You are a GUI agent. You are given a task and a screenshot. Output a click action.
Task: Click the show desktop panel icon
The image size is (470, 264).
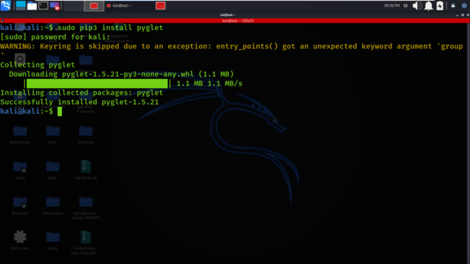point(20,6)
